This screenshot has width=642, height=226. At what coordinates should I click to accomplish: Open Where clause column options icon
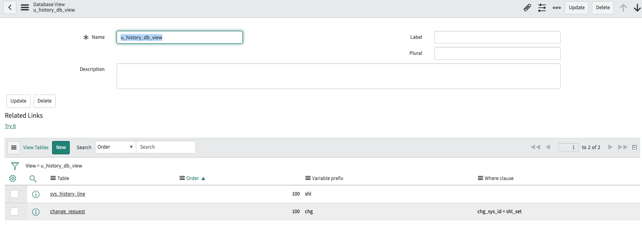coord(480,178)
